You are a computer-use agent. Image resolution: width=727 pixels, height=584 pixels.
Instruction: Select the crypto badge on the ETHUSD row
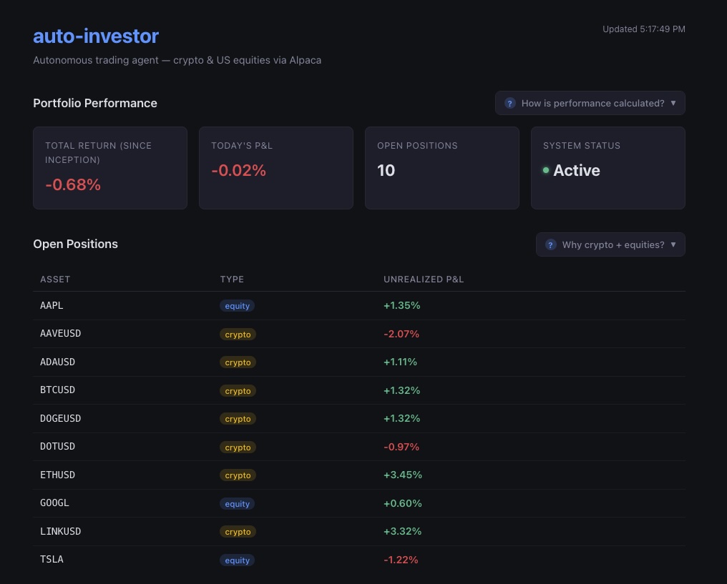point(238,475)
